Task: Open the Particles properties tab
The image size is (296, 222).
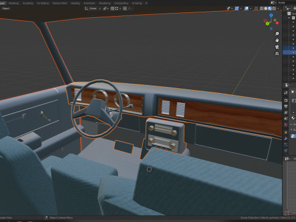Action: click(286, 145)
